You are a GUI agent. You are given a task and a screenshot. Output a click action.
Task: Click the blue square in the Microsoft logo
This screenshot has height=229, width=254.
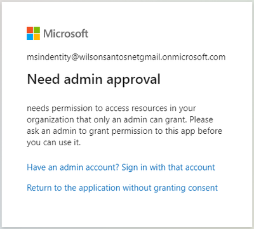[30, 37]
